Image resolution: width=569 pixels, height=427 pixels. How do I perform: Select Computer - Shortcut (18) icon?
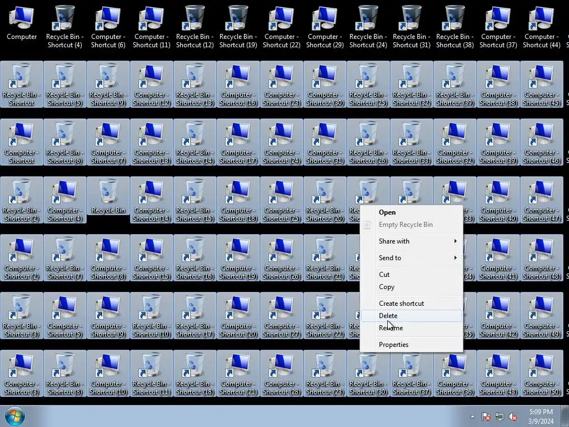238,200
